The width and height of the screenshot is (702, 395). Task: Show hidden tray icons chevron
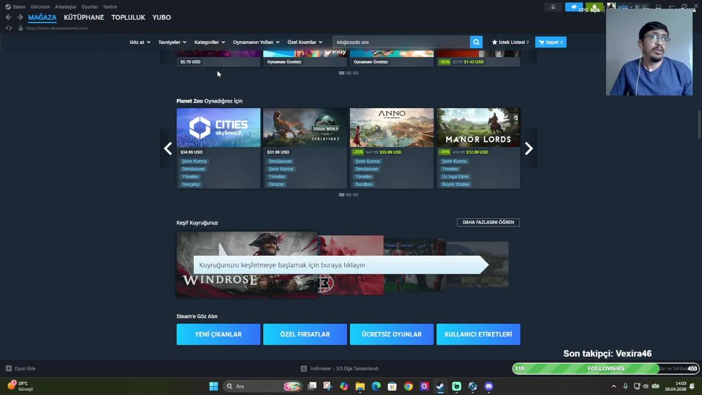point(614,386)
